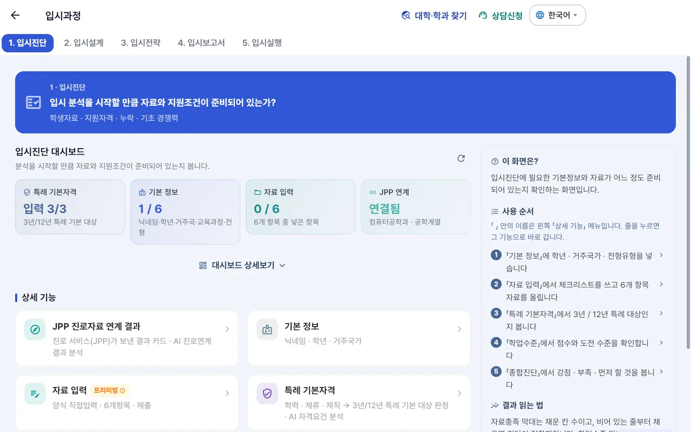Click the question mark icon beside 이 화면은?
Screen dimensions: 691x432
click(x=494, y=161)
